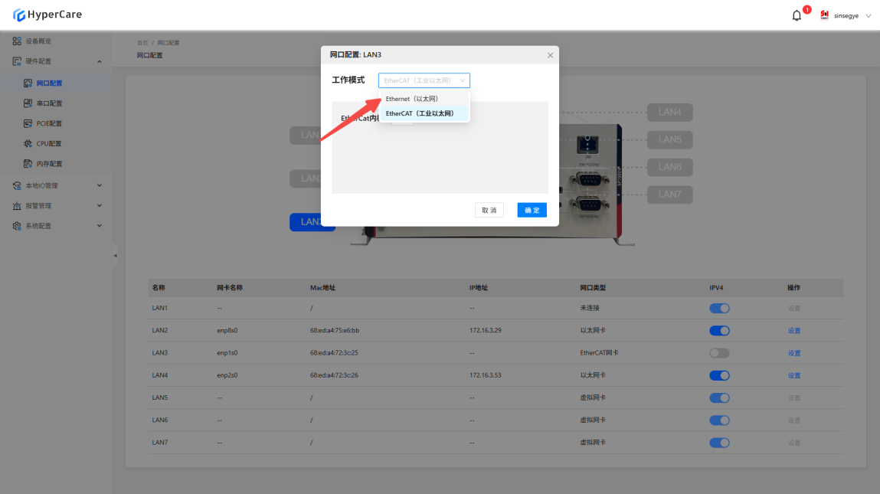Click IP address 172.16.3.53

coord(486,375)
